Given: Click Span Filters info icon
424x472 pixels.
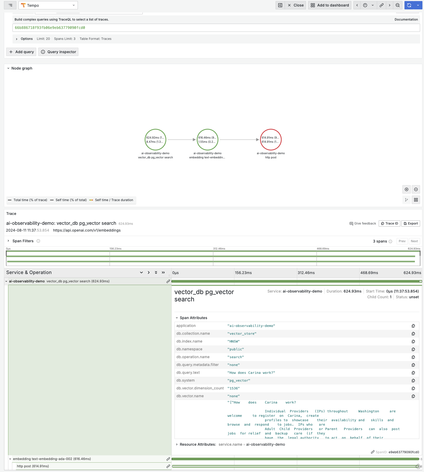Looking at the screenshot, I should coord(38,241).
